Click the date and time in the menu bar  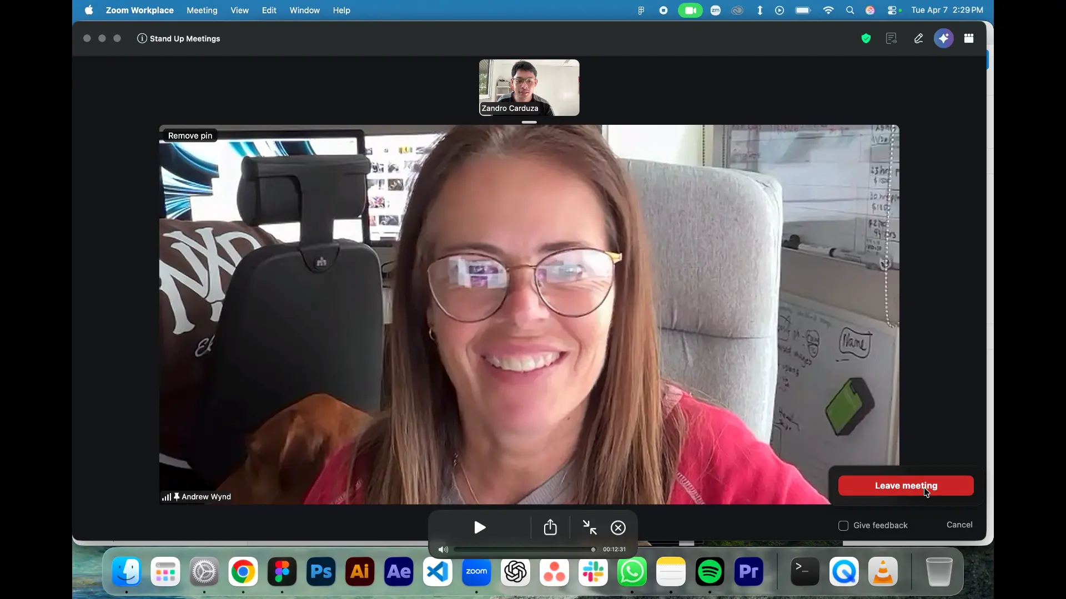coord(947,10)
